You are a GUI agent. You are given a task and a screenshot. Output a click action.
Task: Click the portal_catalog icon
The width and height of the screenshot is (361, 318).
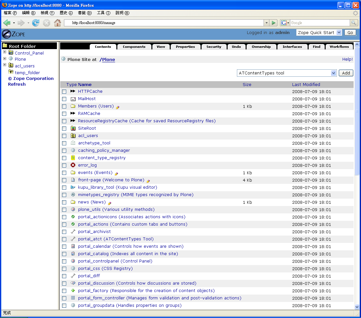[x=73, y=254]
